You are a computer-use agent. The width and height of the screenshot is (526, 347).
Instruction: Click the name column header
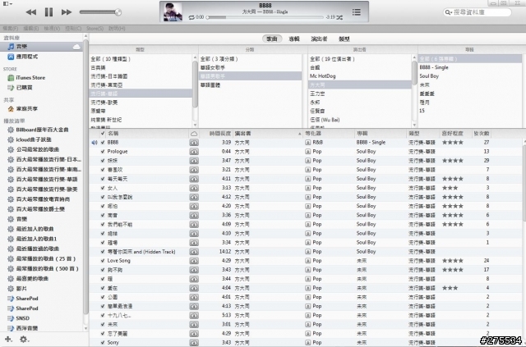(147, 134)
